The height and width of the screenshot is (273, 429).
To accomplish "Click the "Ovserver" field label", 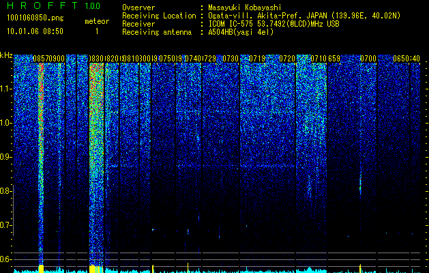I will click(138, 8).
